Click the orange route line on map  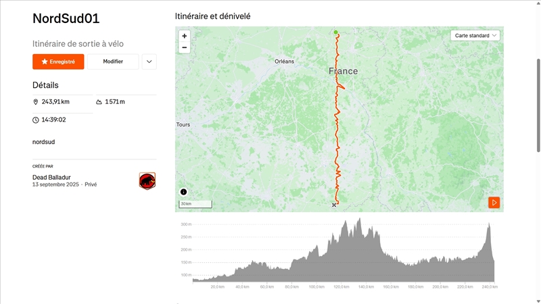pos(337,135)
